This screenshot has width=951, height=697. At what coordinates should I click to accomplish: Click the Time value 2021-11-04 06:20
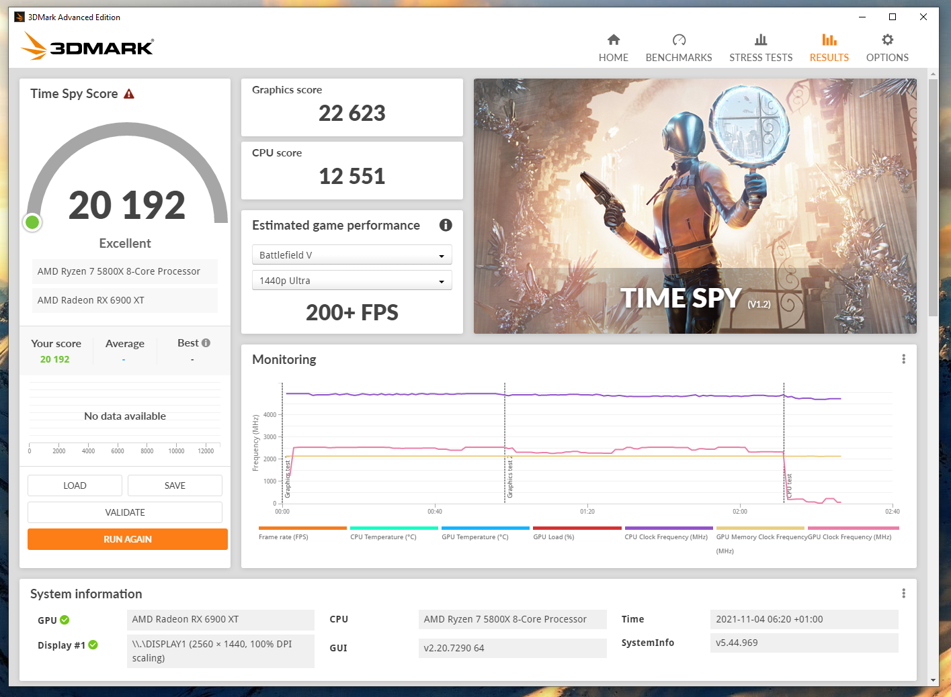coord(804,619)
